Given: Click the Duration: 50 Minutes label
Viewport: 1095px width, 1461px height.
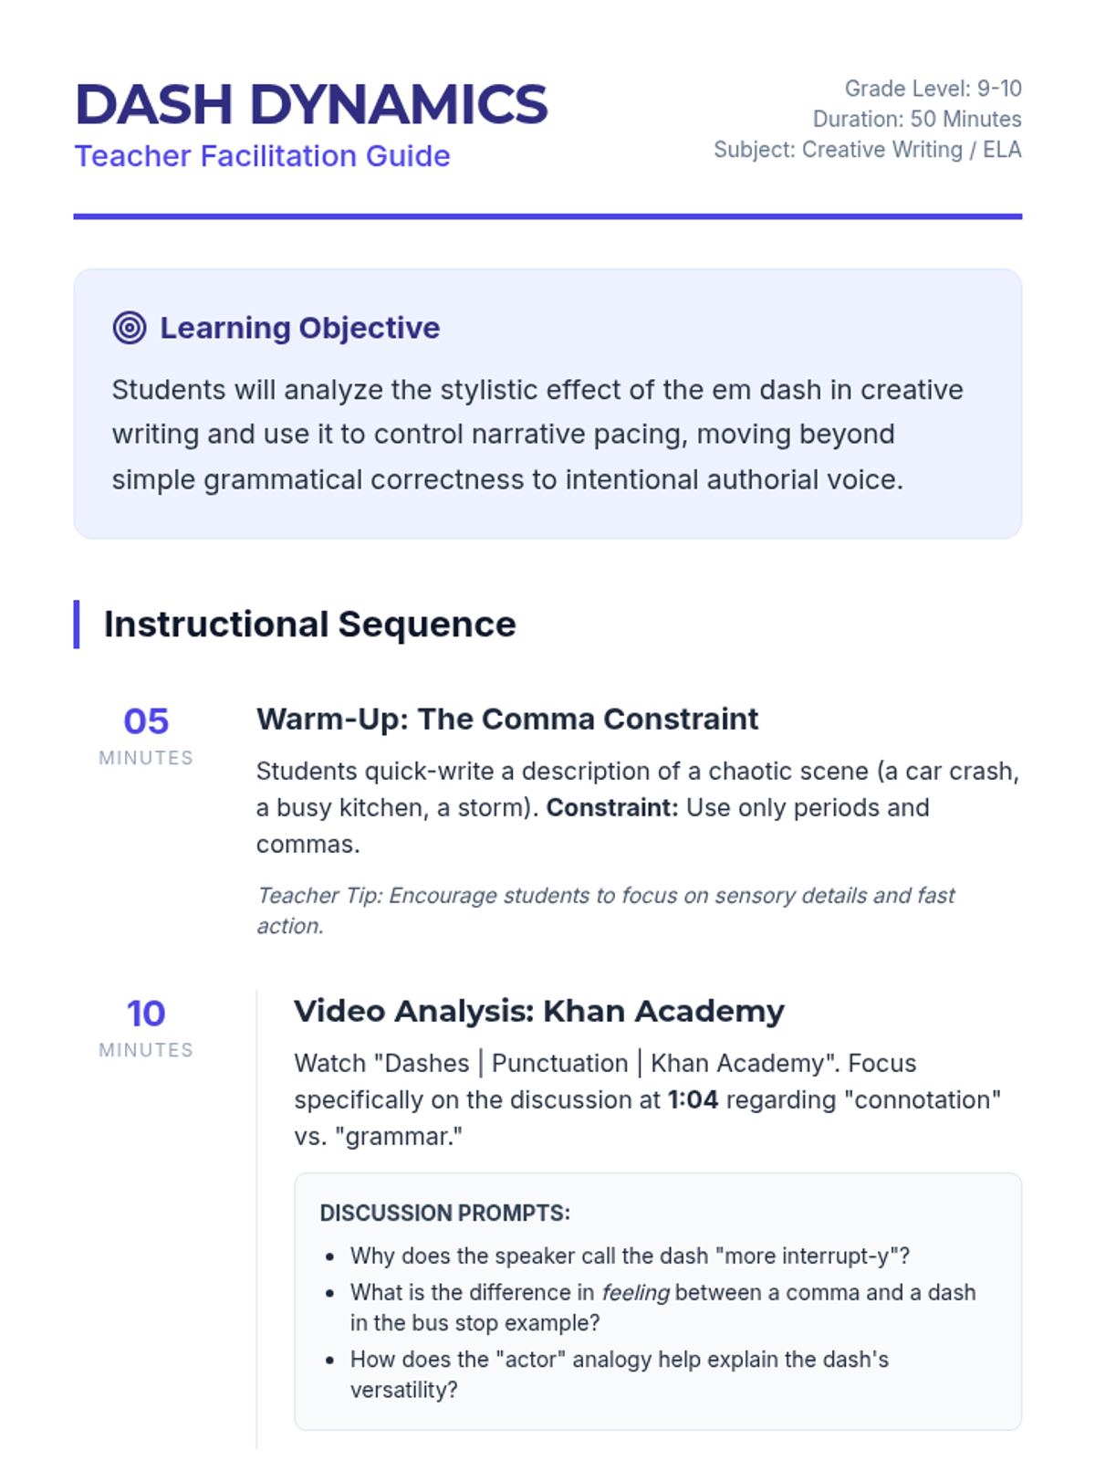Looking at the screenshot, I should (916, 119).
